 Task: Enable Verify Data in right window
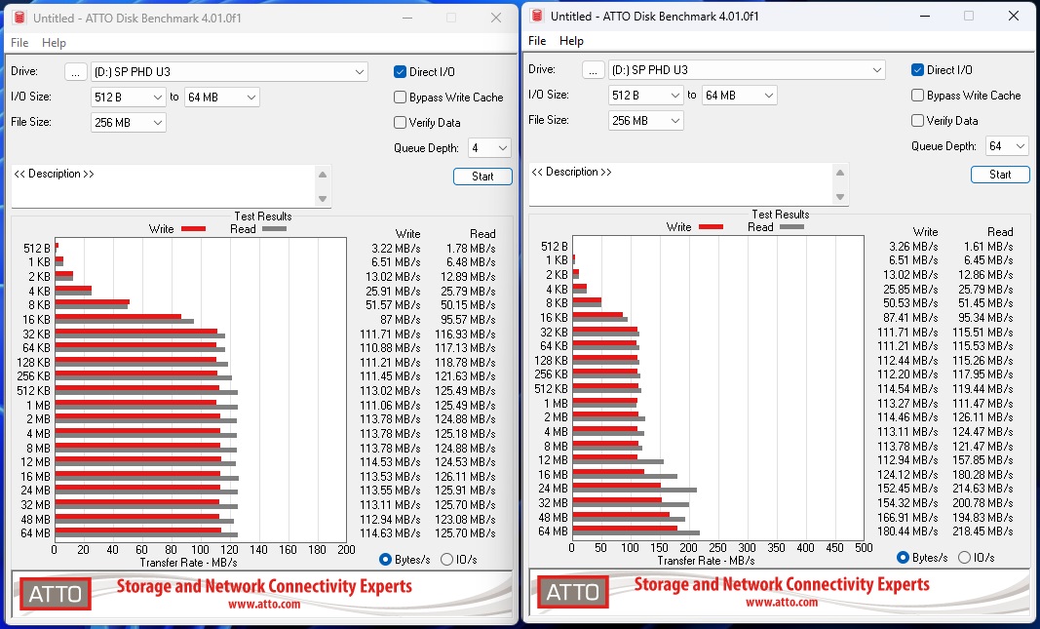[x=917, y=120]
